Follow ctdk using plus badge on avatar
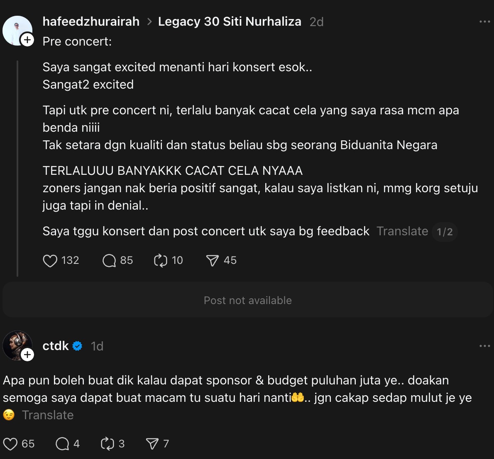The image size is (494, 459). (27, 355)
